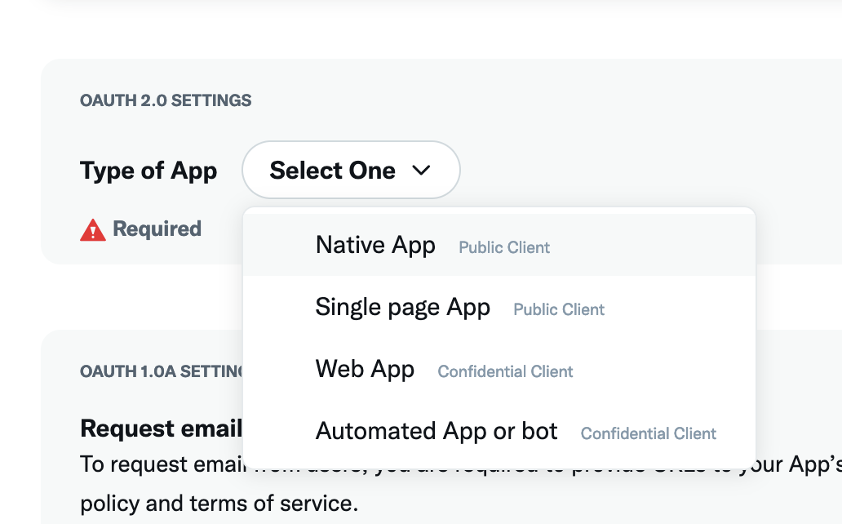Click the "Type of App" label
Viewport: 842px width, 524px height.
click(x=148, y=171)
